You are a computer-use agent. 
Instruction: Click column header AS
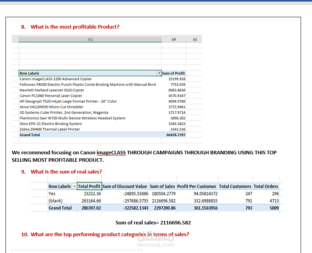[195, 40]
